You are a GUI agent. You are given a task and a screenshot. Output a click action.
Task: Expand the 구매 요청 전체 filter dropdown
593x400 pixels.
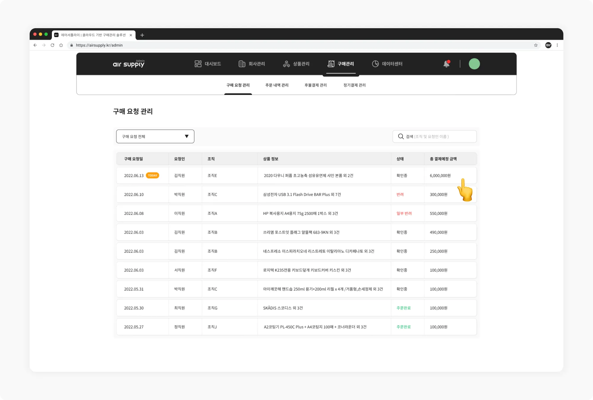point(155,136)
